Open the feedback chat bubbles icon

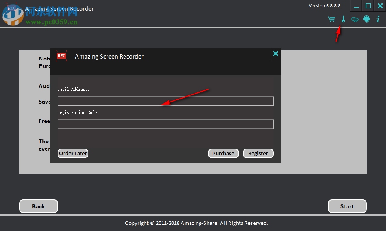coord(355,19)
